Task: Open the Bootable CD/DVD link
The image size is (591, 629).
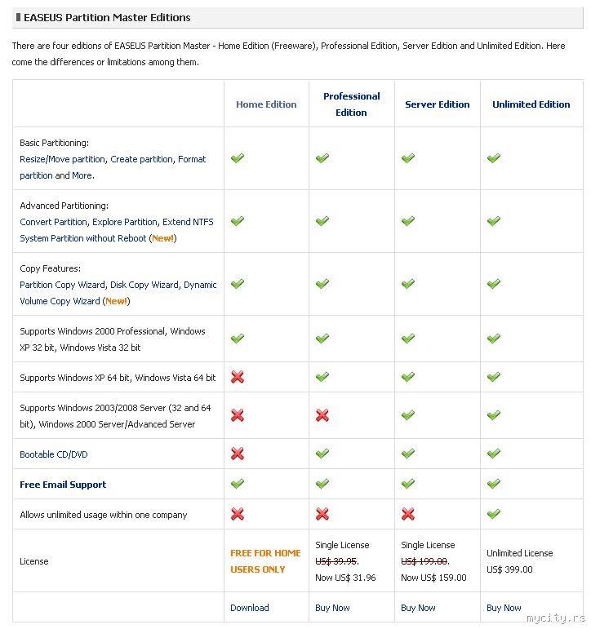Action: point(53,454)
